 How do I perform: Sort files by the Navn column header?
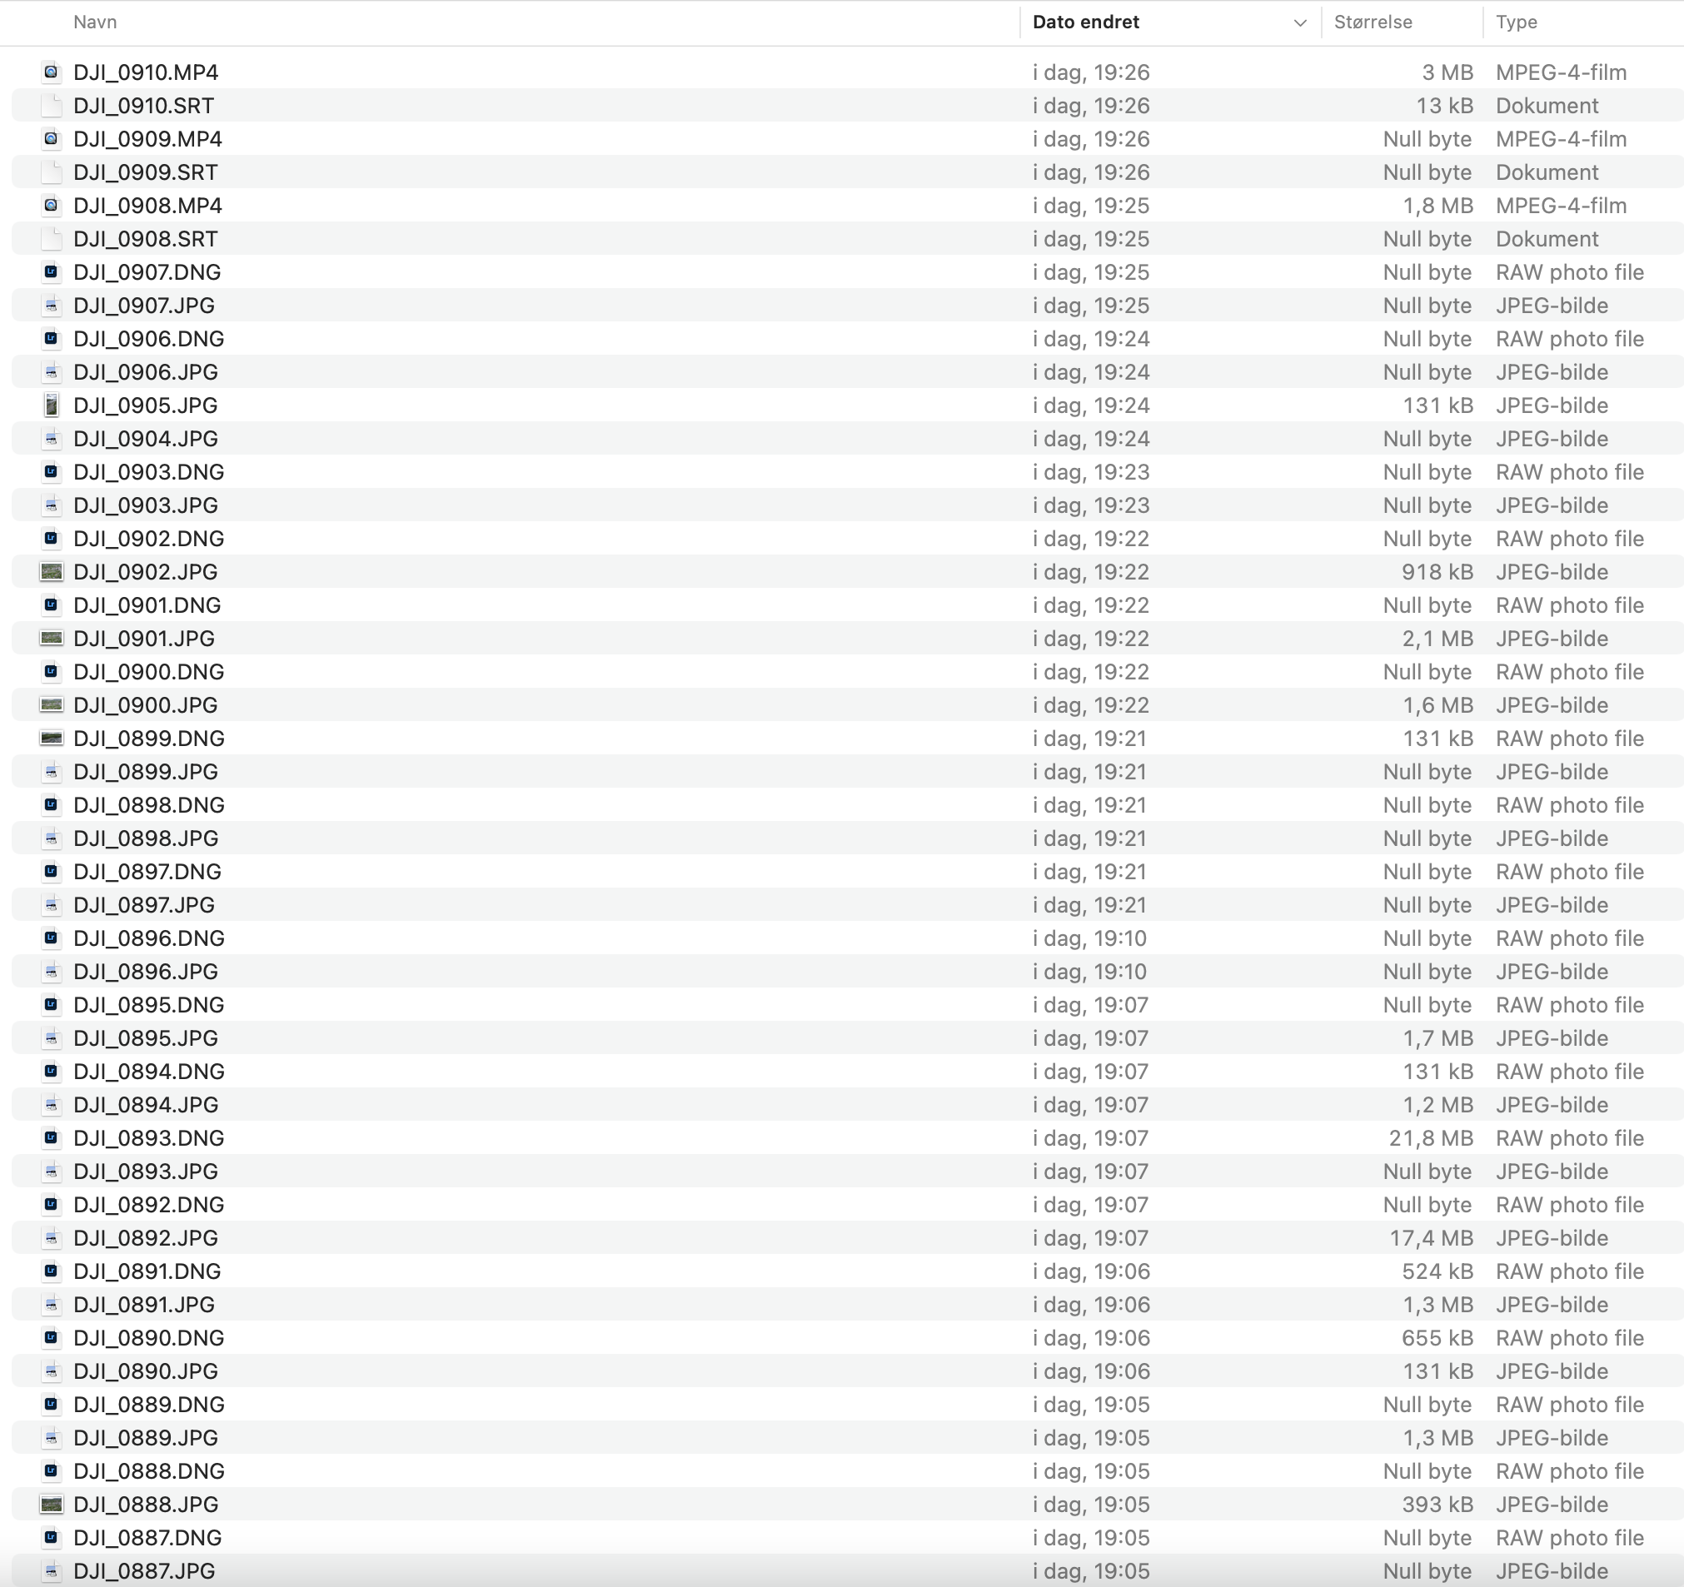pyautogui.click(x=95, y=22)
